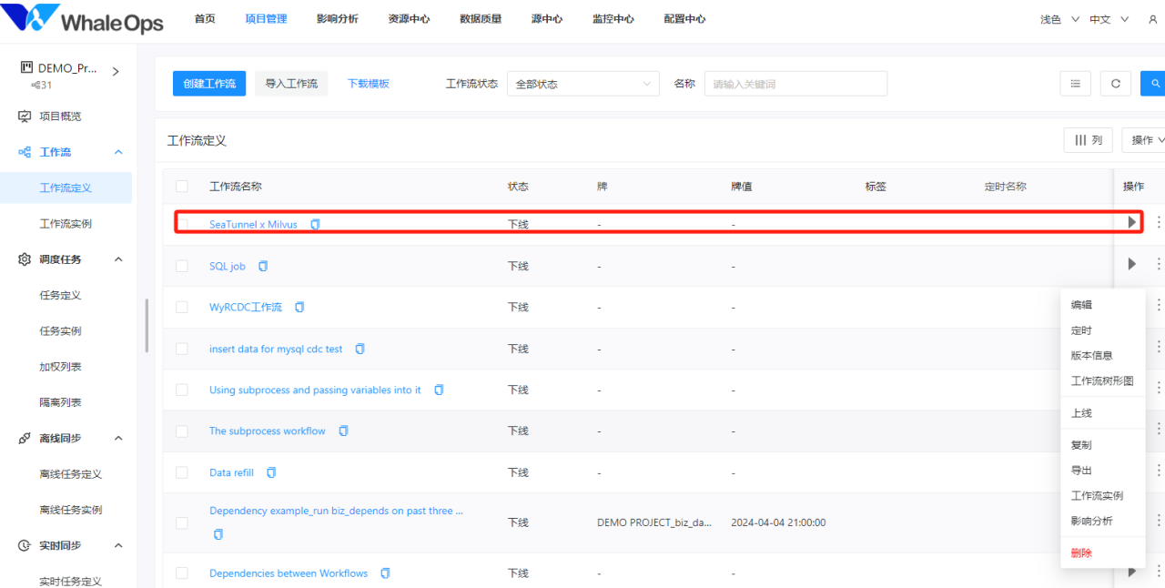Select all workflows with header checkbox
This screenshot has height=588, width=1165.
(182, 187)
